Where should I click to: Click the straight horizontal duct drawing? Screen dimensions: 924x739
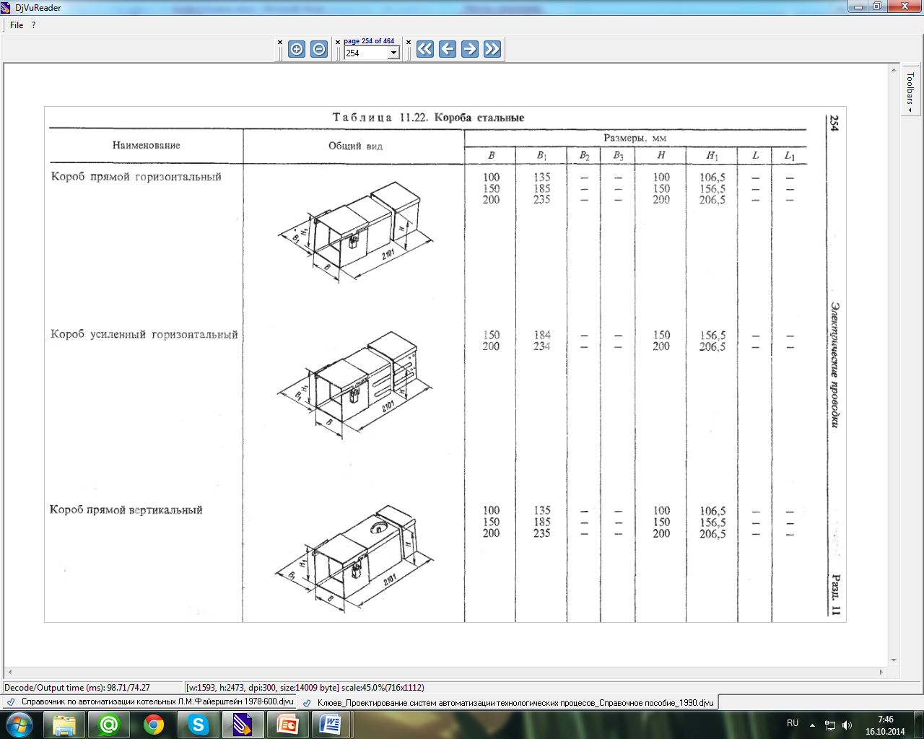point(355,231)
